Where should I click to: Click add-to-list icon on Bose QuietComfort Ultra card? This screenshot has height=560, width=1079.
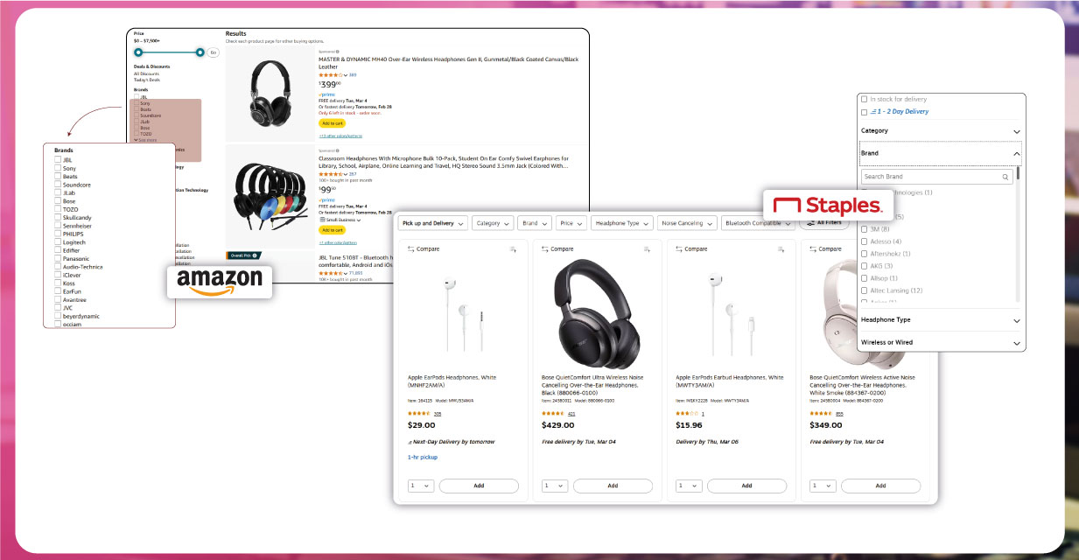tap(648, 249)
